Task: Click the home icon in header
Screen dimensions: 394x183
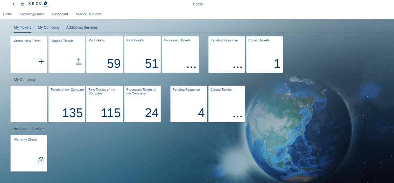Action: point(22,4)
